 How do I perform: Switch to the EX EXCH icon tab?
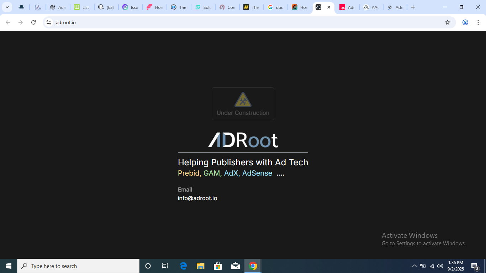pyautogui.click(x=37, y=7)
